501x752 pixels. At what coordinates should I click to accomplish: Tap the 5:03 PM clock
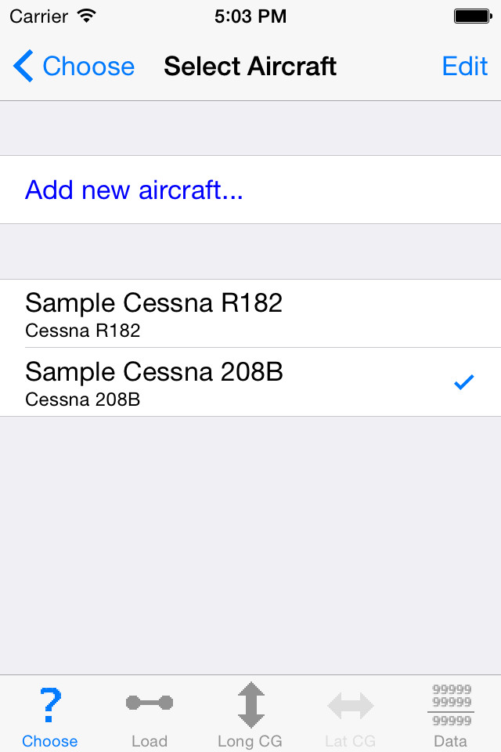(x=250, y=16)
